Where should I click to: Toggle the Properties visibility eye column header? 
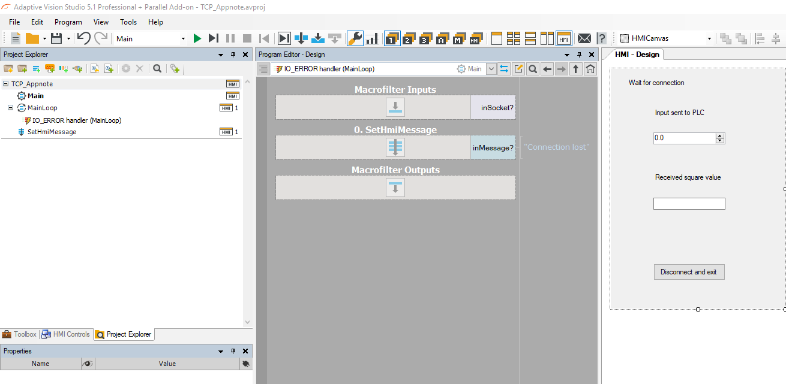pos(88,364)
